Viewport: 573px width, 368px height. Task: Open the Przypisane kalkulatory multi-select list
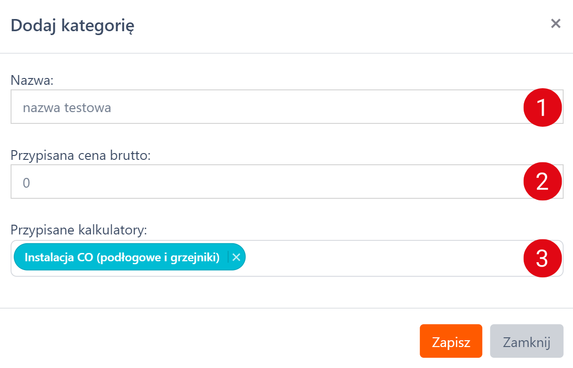point(381,258)
